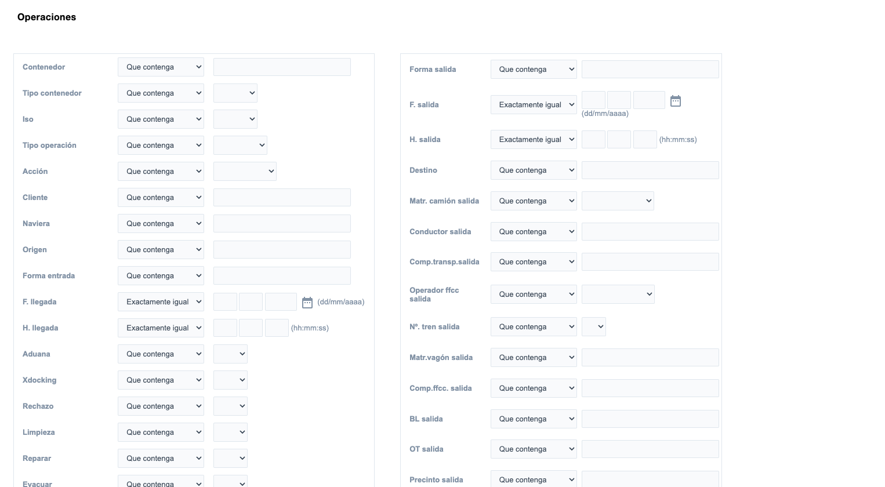The height and width of the screenshot is (487, 885).
Task: Open the F. llegada calendar picker icon
Action: (x=307, y=302)
